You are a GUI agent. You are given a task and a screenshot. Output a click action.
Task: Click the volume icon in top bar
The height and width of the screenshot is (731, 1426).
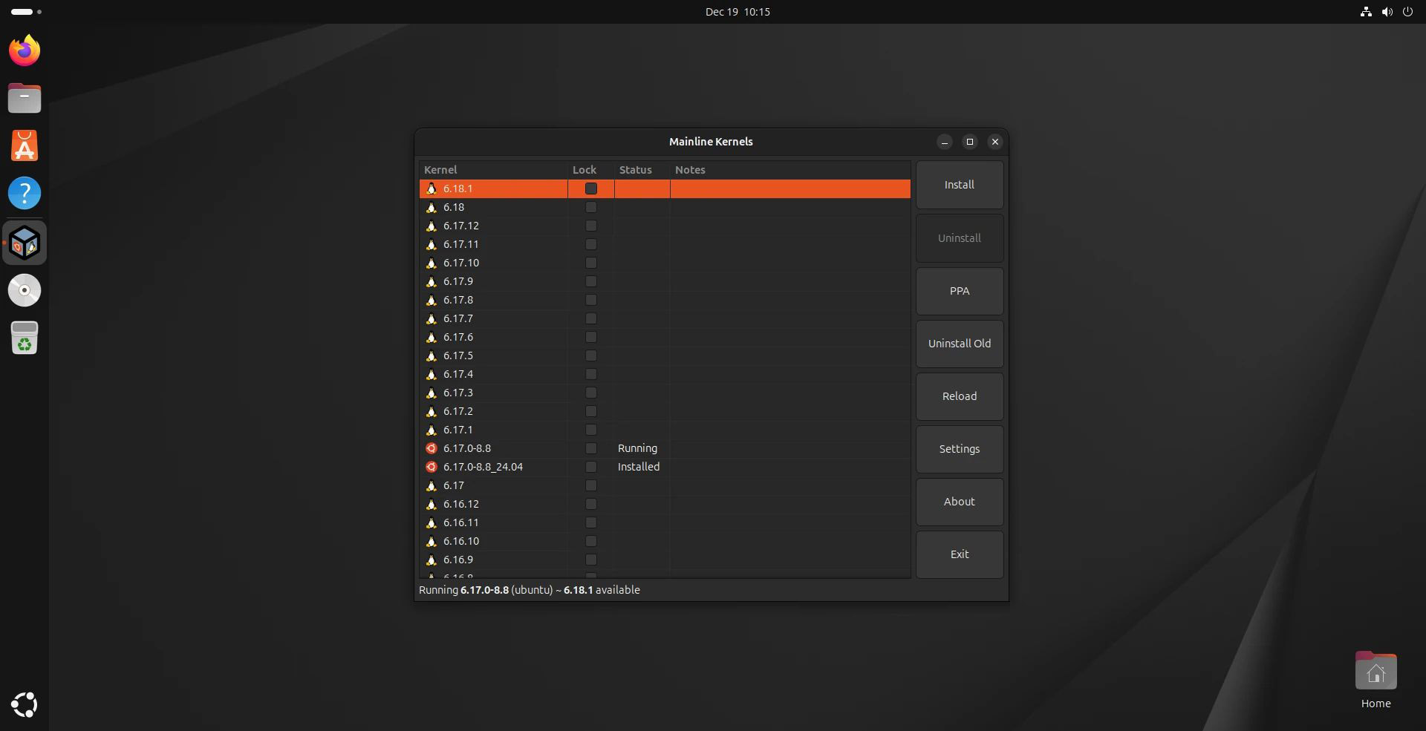point(1387,12)
